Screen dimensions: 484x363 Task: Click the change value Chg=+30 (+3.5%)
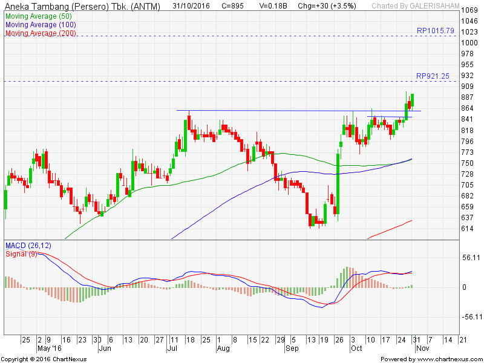(327, 6)
